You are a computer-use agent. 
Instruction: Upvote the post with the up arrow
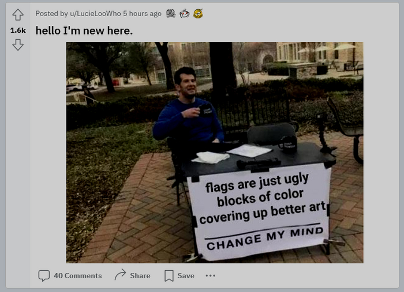coord(18,14)
